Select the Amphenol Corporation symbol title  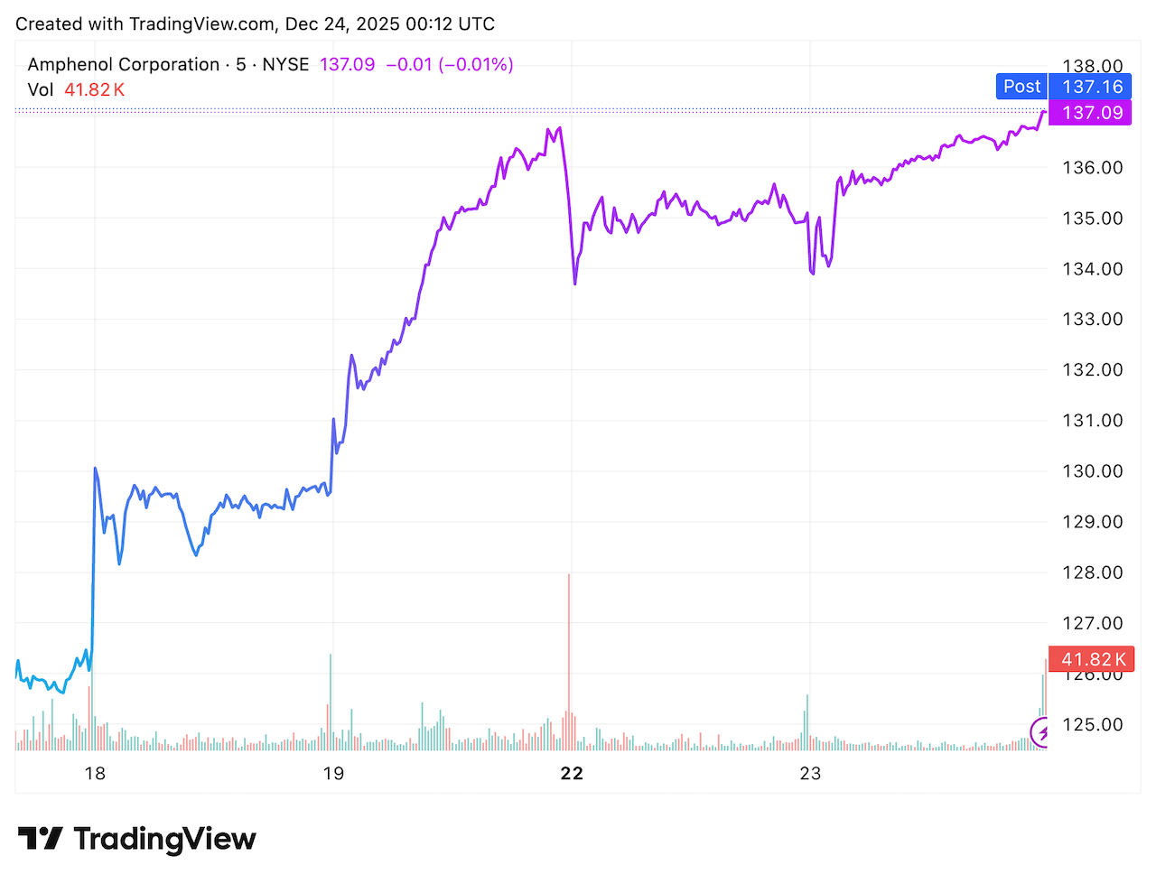pyautogui.click(x=123, y=65)
